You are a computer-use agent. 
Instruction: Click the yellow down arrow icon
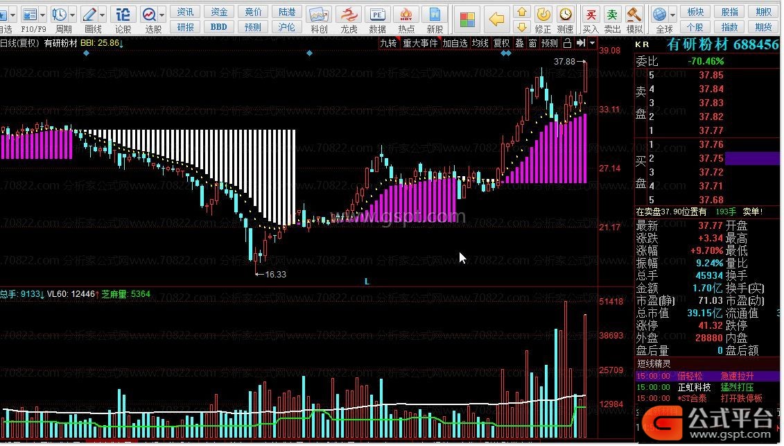pyautogui.click(x=521, y=26)
